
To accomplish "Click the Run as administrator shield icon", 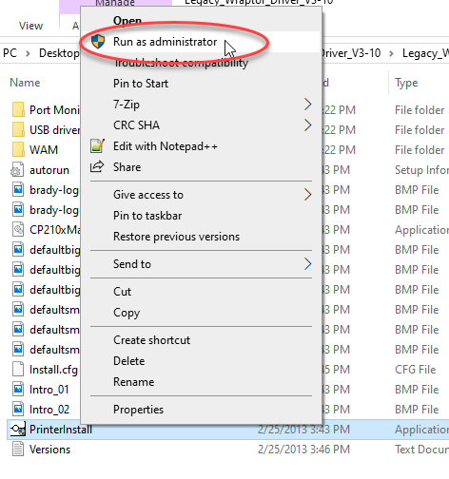I will click(x=98, y=42).
